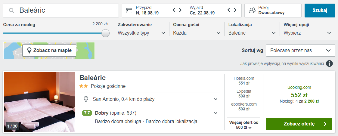Viewport: 338px width, 136px height.
Task: Open Lokalizacja dropdown
Action: [x=252, y=33]
